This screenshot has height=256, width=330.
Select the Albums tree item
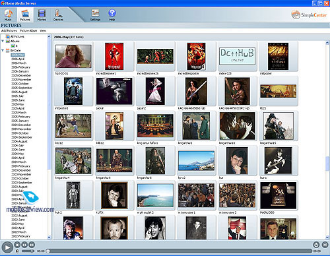tap(15, 41)
